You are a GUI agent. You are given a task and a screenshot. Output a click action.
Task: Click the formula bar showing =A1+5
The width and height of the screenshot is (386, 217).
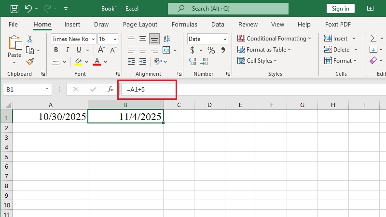click(x=254, y=89)
